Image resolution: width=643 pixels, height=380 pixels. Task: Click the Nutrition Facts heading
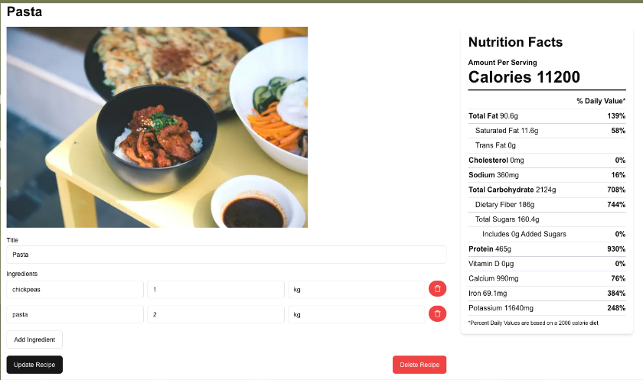point(515,43)
